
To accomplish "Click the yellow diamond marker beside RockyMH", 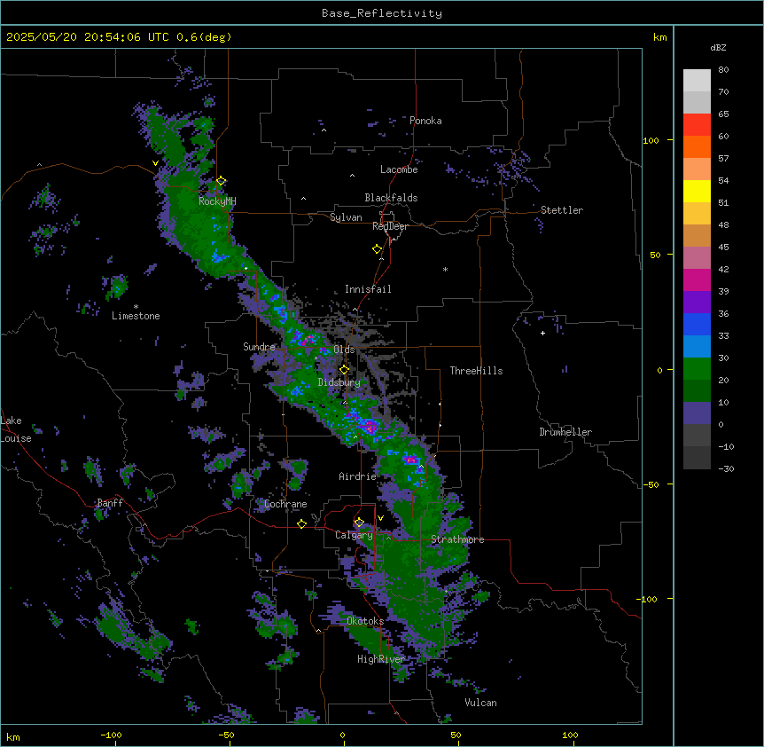I will (x=222, y=181).
